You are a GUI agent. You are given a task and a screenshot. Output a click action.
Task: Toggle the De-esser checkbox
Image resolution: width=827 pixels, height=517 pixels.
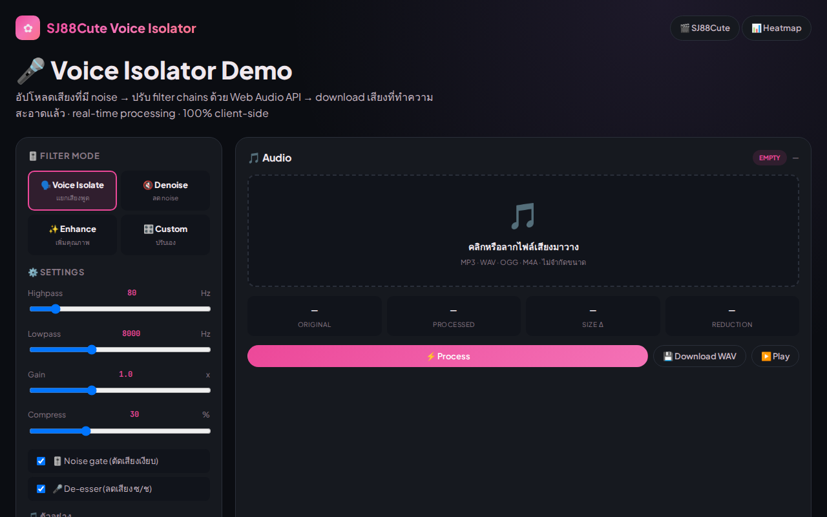41,489
